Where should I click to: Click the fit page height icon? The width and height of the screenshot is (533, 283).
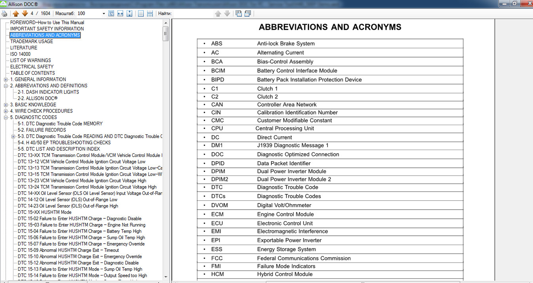[x=129, y=14]
